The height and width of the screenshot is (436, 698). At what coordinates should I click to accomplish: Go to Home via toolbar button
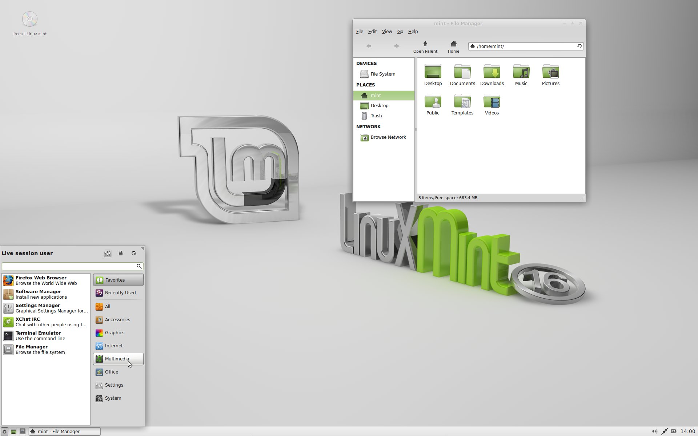click(x=453, y=47)
